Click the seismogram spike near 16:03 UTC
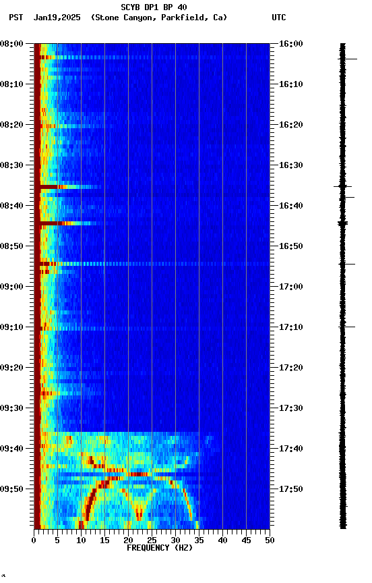 point(348,59)
